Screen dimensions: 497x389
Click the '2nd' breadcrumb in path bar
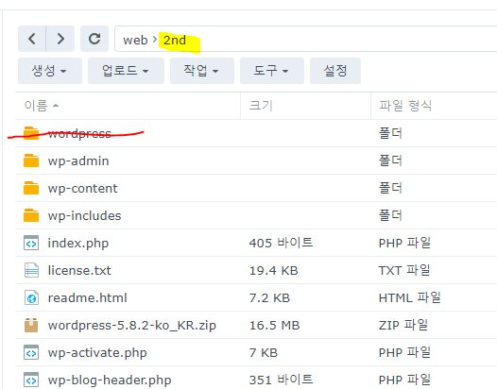tap(175, 41)
